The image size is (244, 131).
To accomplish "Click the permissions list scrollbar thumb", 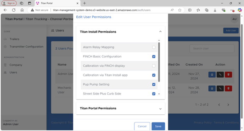I will [159, 62].
